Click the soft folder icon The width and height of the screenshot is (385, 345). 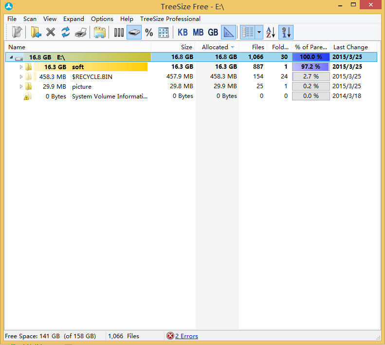pos(29,67)
